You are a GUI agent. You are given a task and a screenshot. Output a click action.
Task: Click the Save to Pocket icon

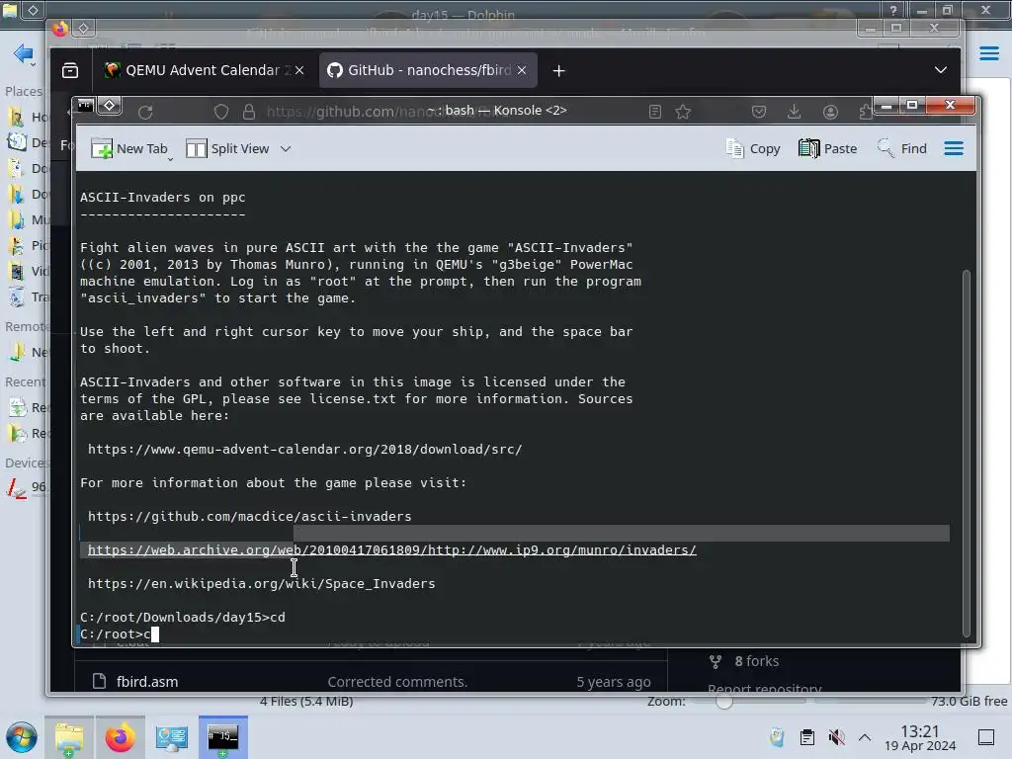coord(759,113)
